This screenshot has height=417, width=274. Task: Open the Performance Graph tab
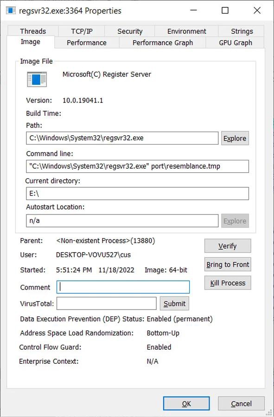coord(163,43)
